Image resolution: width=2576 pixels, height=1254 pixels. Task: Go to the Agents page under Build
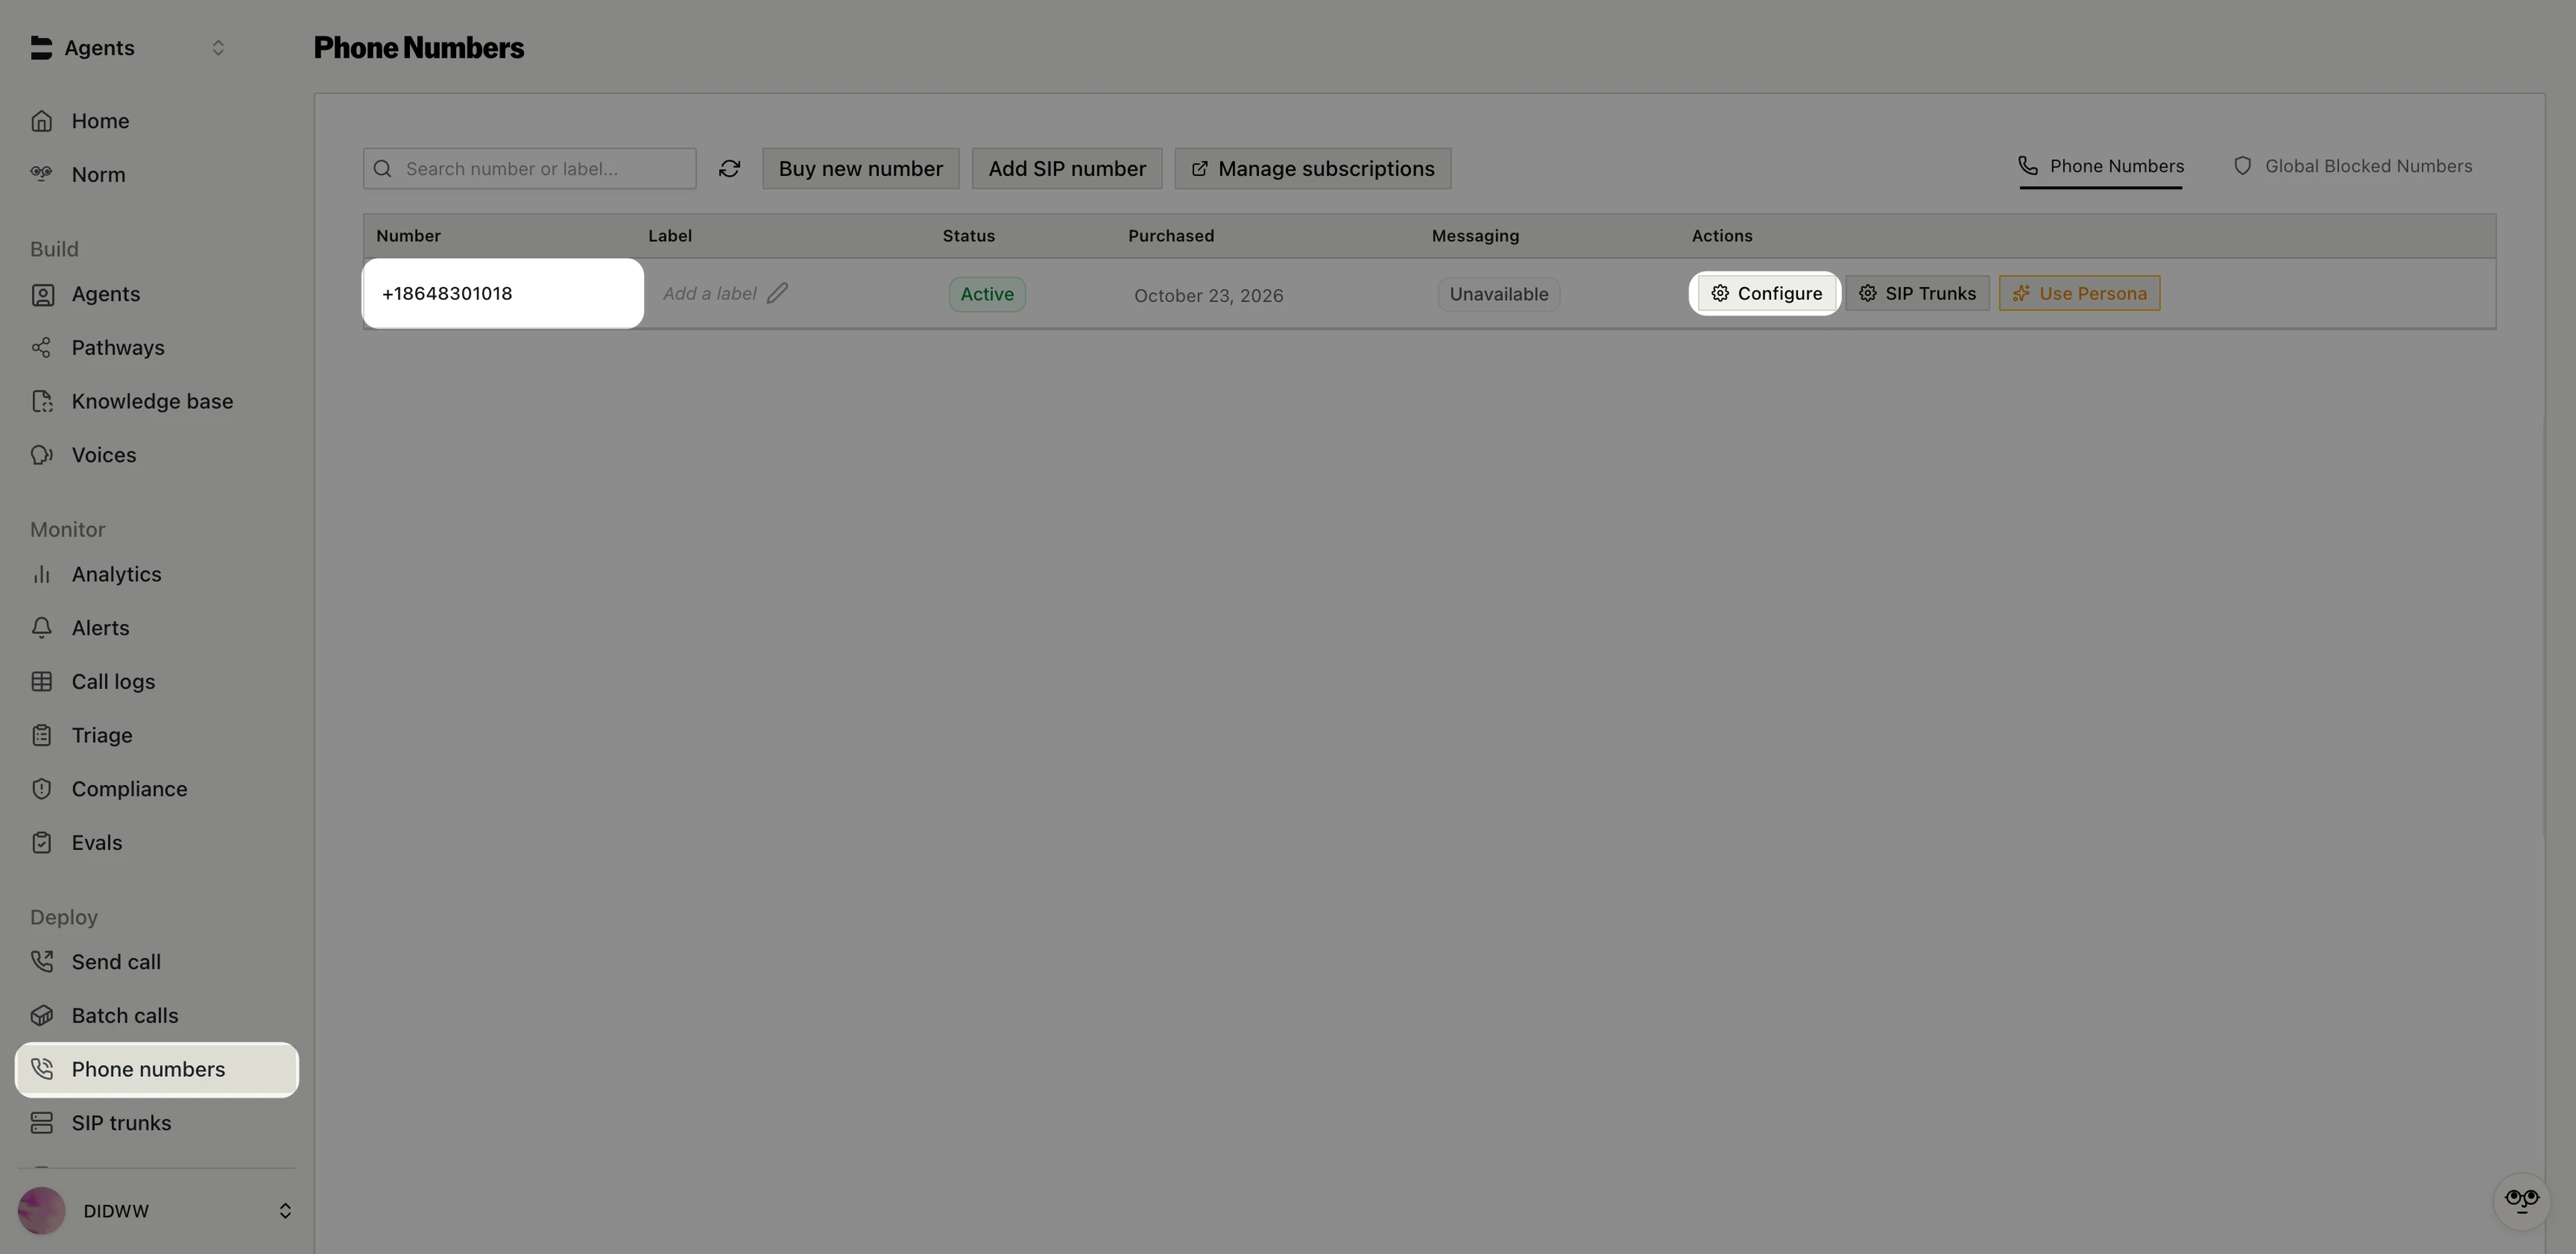pyautogui.click(x=156, y=294)
